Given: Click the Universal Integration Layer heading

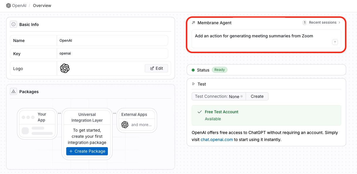Looking at the screenshot, I should tap(87, 117).
